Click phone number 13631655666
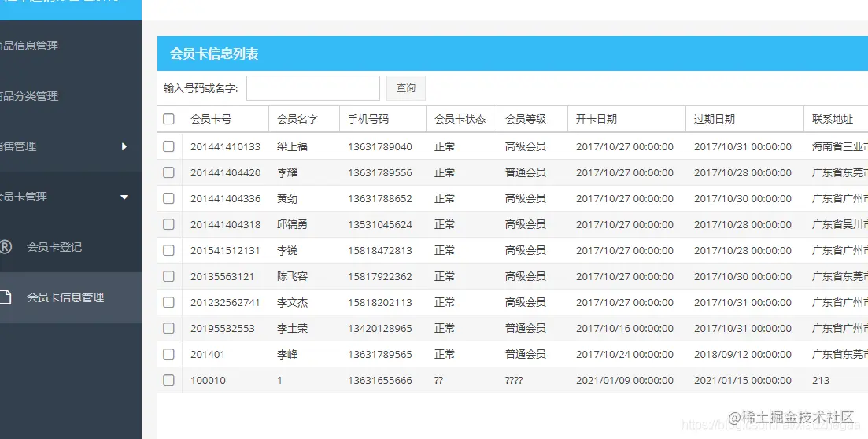 coord(380,381)
